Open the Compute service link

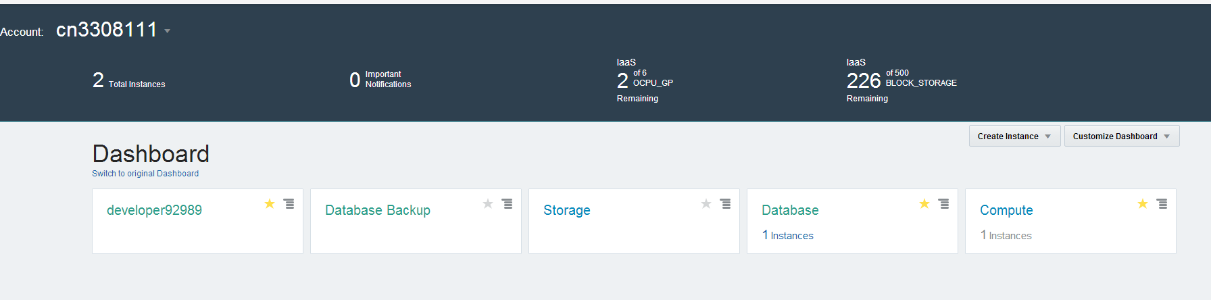point(1006,210)
